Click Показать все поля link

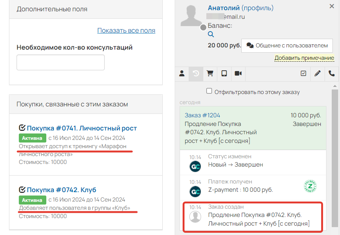(126, 30)
